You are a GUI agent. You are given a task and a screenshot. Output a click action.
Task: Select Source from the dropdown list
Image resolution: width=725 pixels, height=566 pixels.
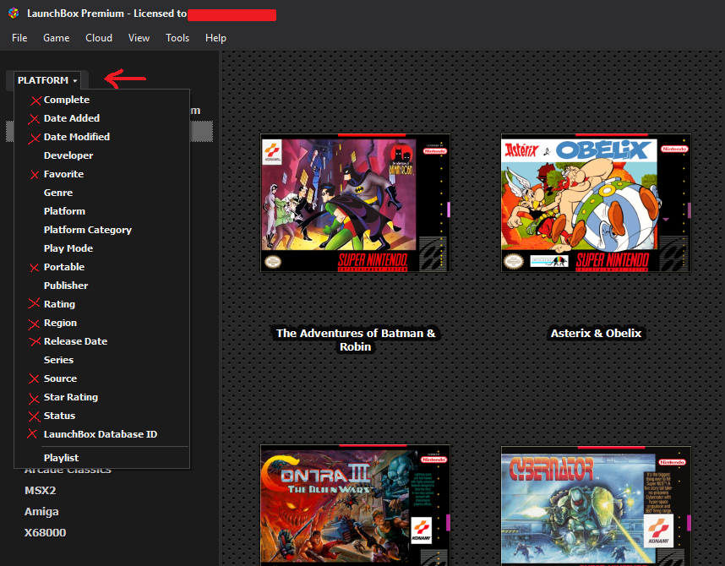pos(101,378)
